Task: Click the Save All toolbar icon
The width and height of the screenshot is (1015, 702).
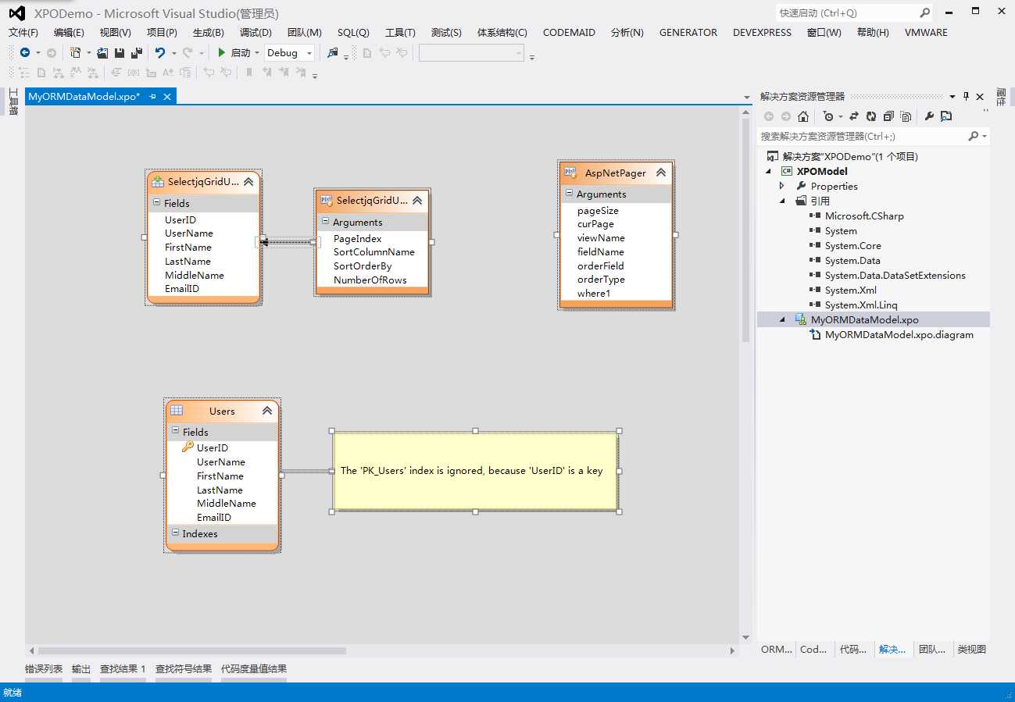Action: 136,53
